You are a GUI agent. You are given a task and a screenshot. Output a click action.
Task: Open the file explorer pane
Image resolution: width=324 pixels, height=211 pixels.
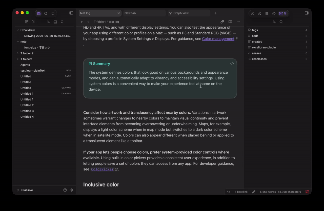(x=39, y=13)
